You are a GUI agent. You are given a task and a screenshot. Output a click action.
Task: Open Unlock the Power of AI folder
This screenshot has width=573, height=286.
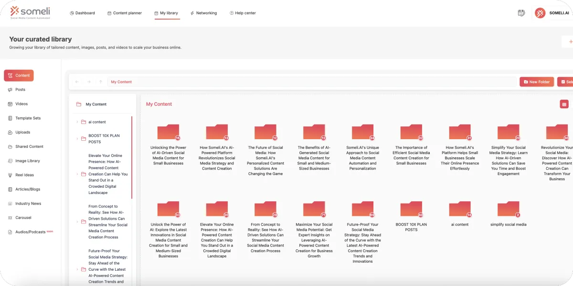[168, 230]
